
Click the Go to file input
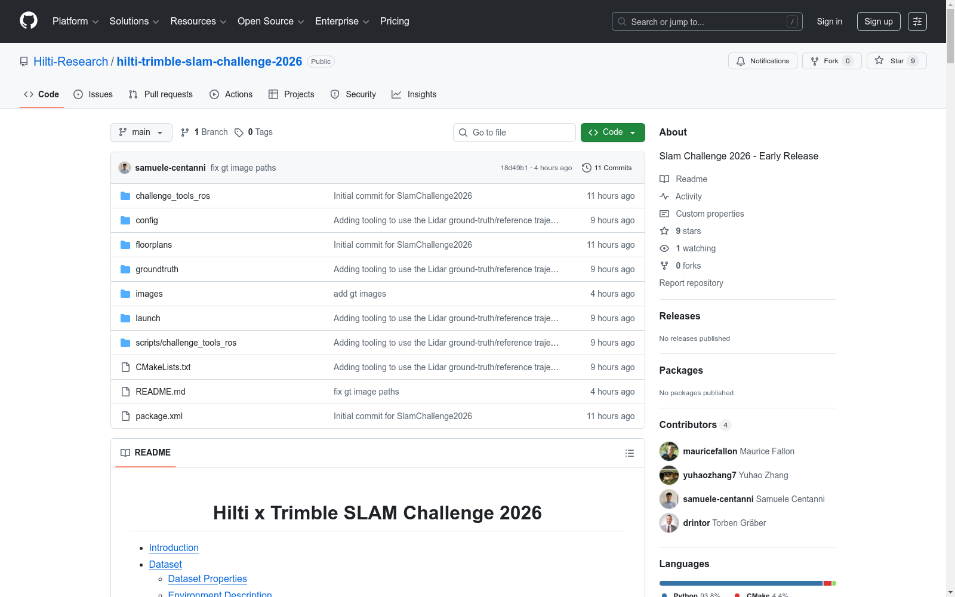tap(515, 133)
